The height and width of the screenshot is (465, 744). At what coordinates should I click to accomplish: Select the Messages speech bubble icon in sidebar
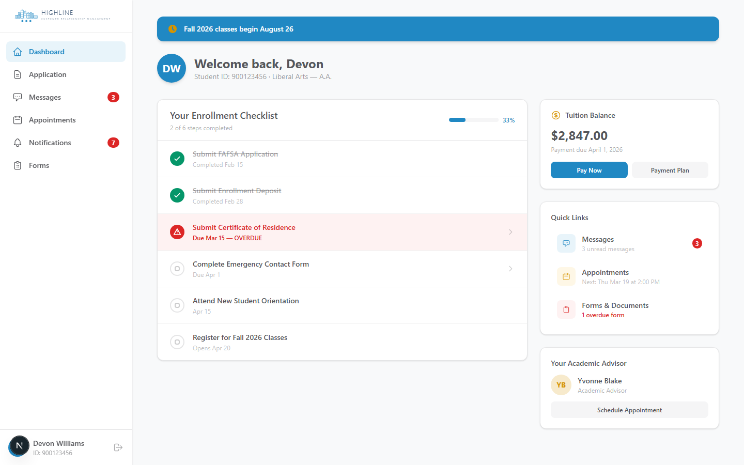(18, 97)
